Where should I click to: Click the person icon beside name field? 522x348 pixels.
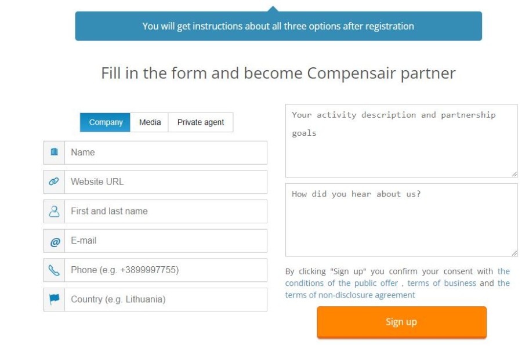(54, 211)
